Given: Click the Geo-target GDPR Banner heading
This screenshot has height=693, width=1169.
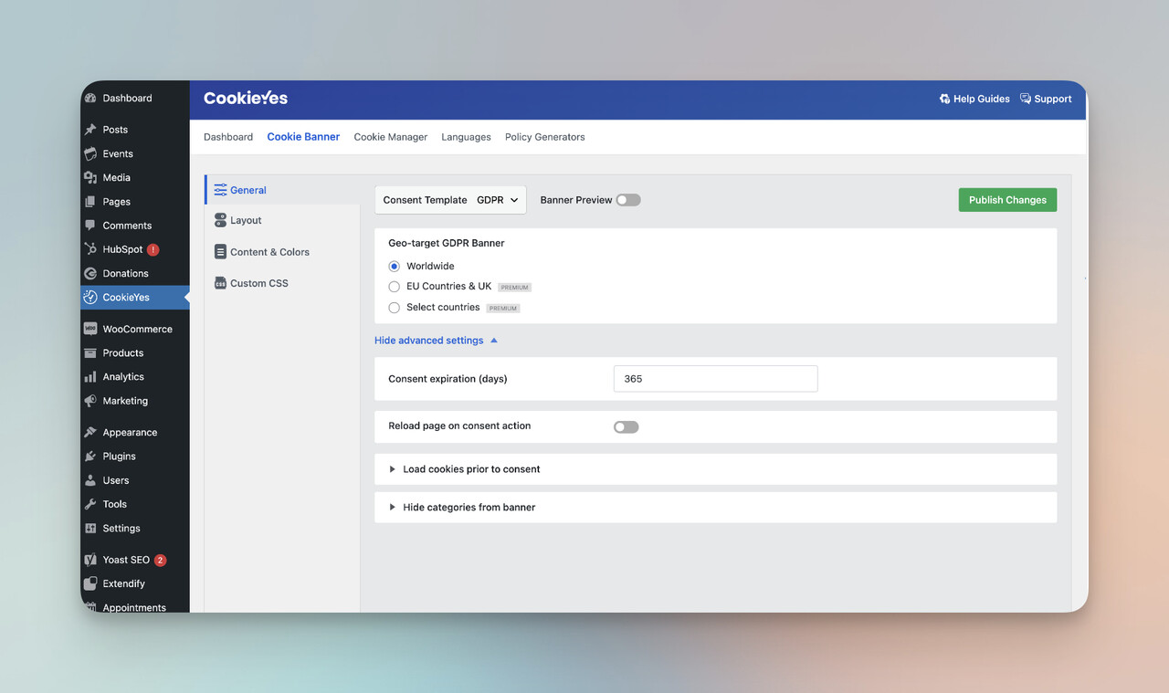Looking at the screenshot, I should coord(447,243).
